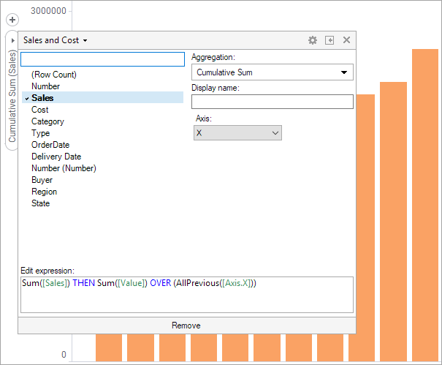Open the Sales and Cost data table dropdown
Screen dimensions: 442x365
pyautogui.click(x=56, y=40)
